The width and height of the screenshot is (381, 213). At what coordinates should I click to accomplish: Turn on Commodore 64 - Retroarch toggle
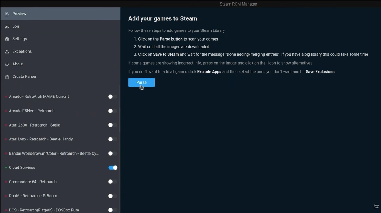tap(113, 182)
